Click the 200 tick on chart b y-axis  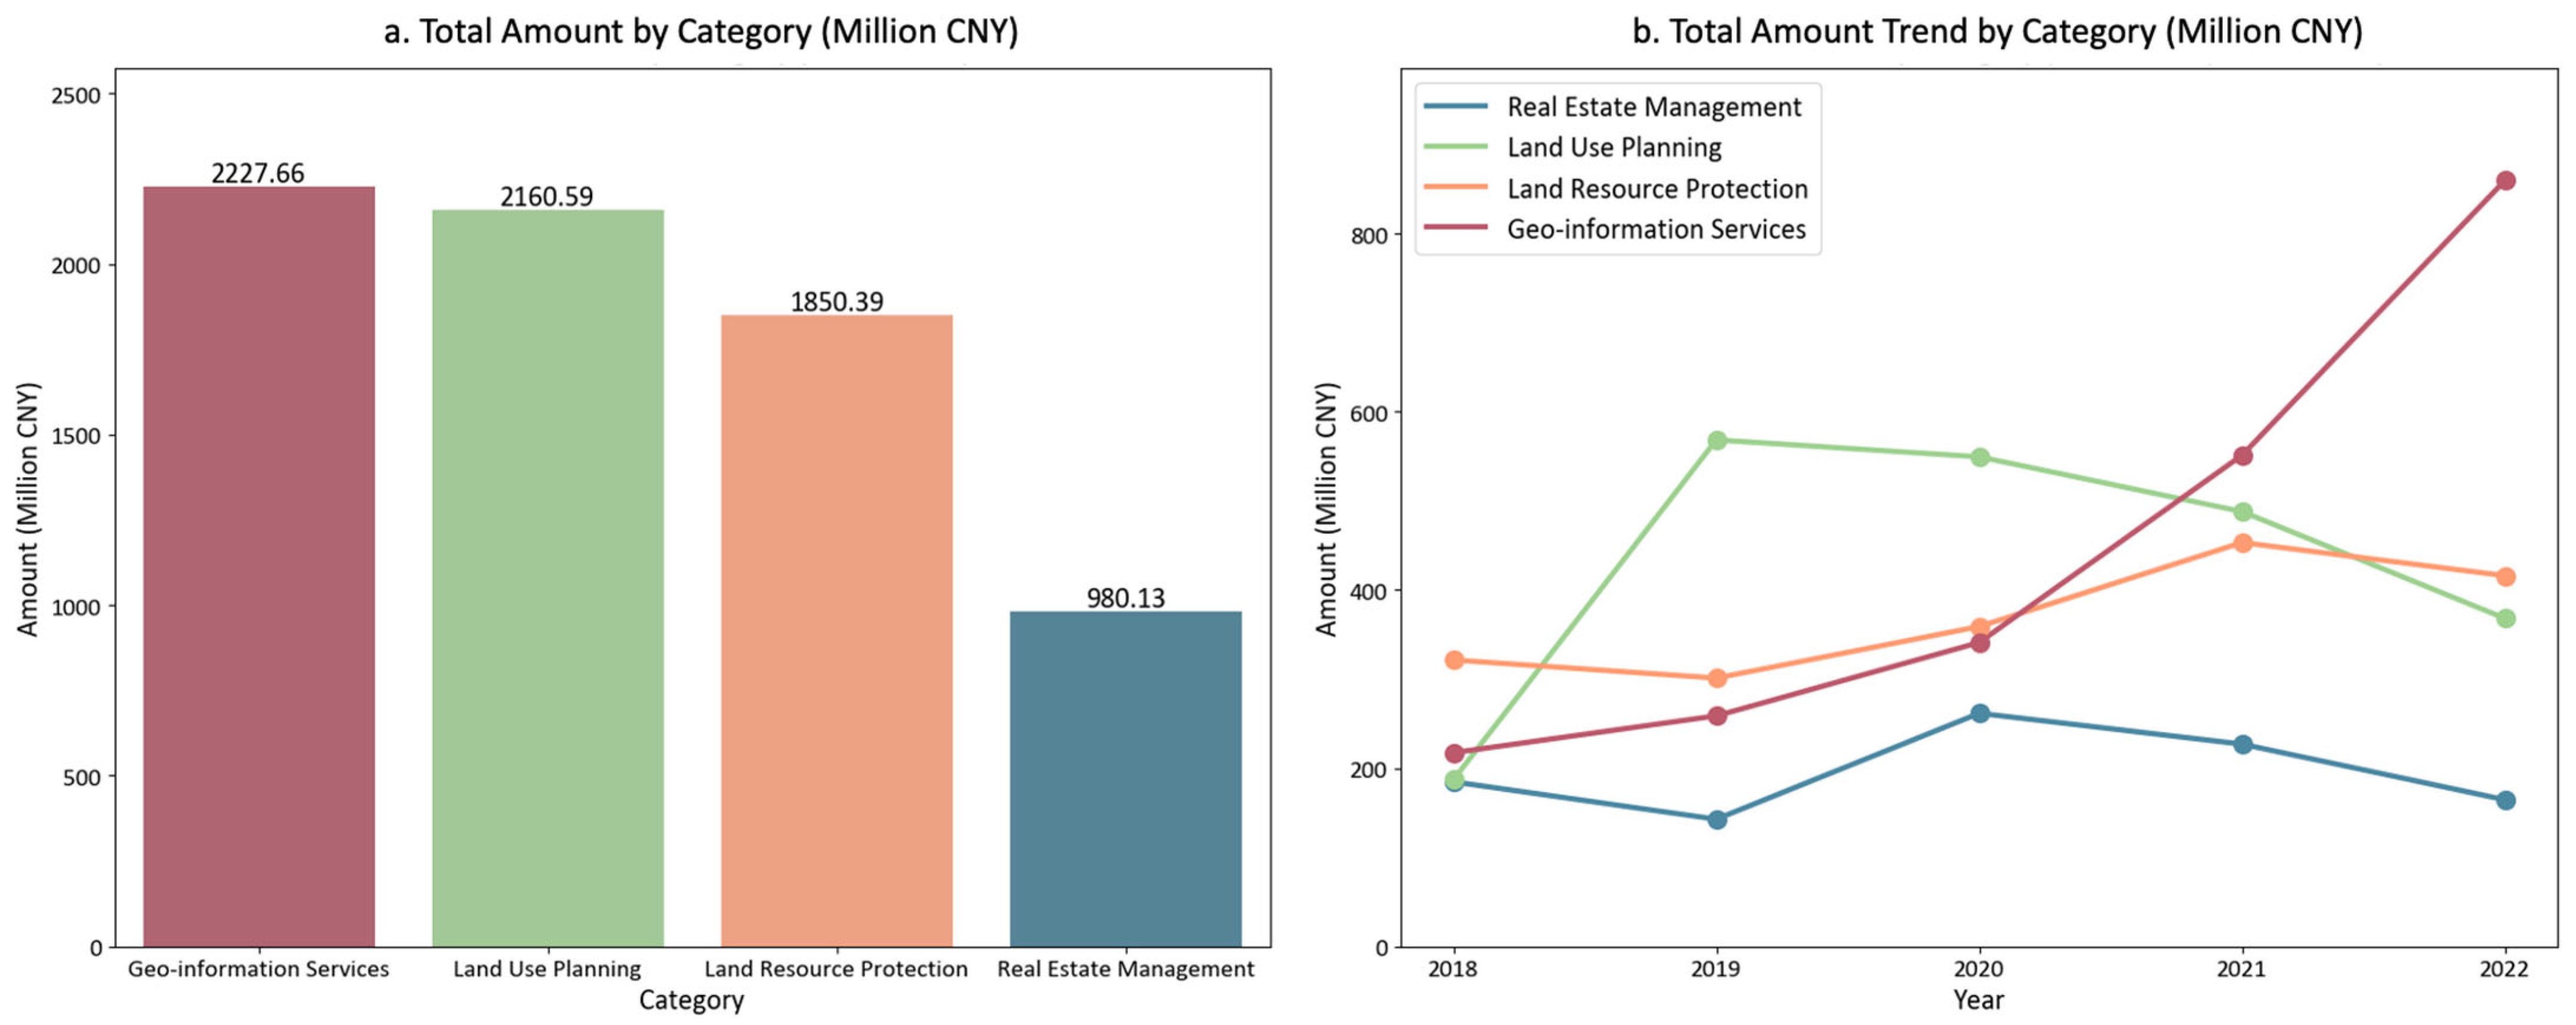coord(1368,769)
